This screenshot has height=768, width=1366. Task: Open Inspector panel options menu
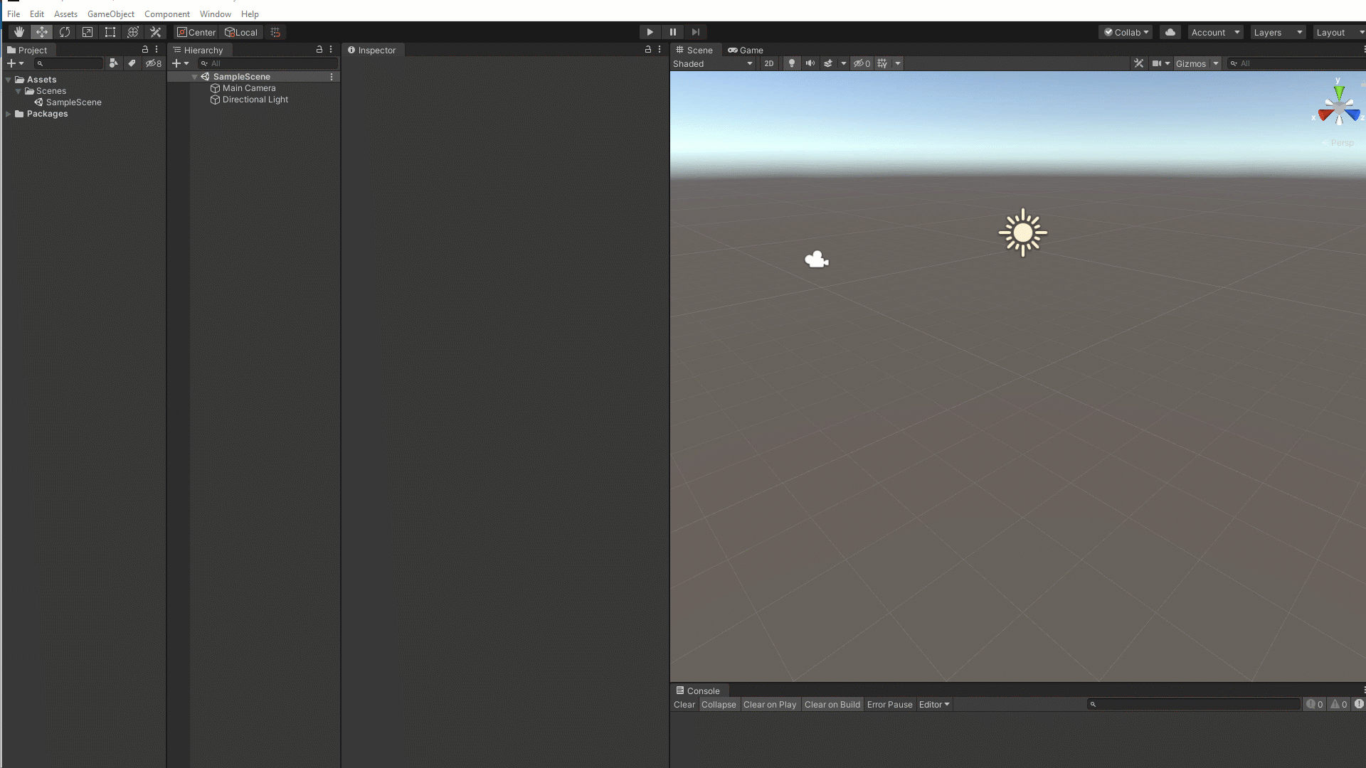[660, 49]
